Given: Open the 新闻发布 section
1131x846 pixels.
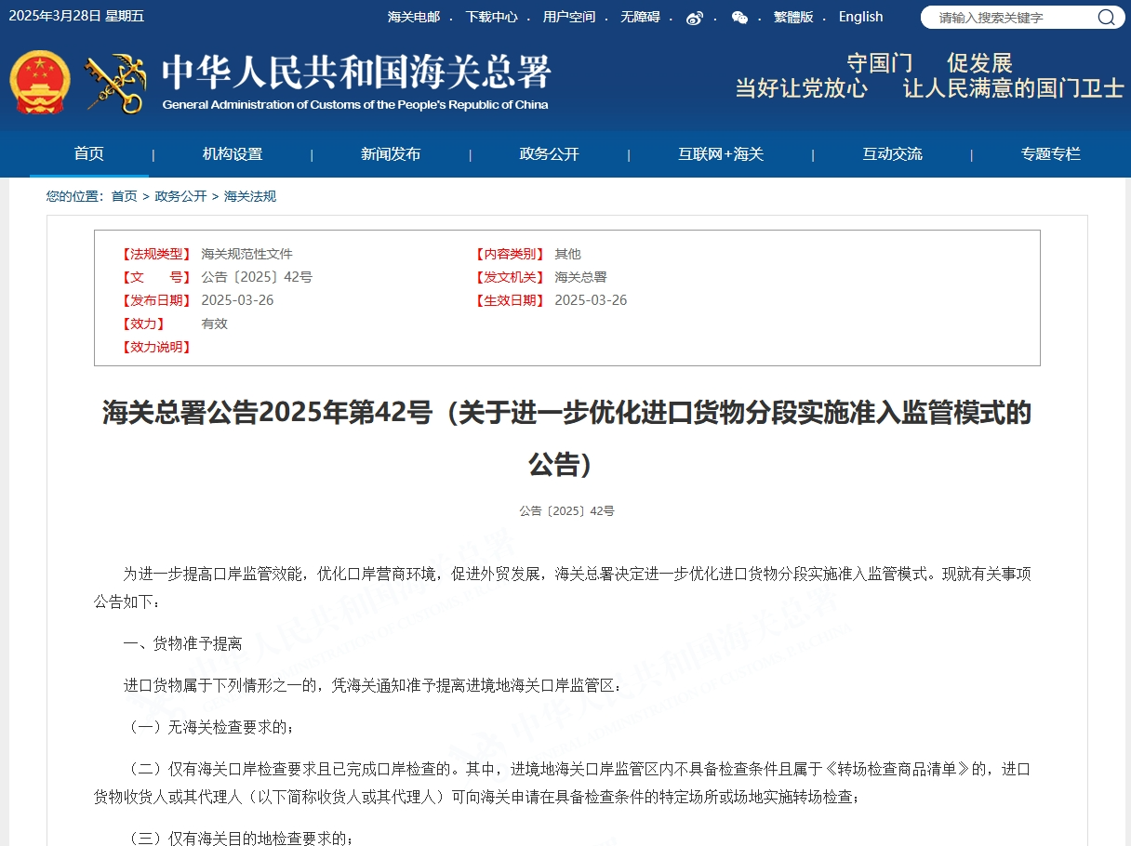Looking at the screenshot, I should pos(390,153).
